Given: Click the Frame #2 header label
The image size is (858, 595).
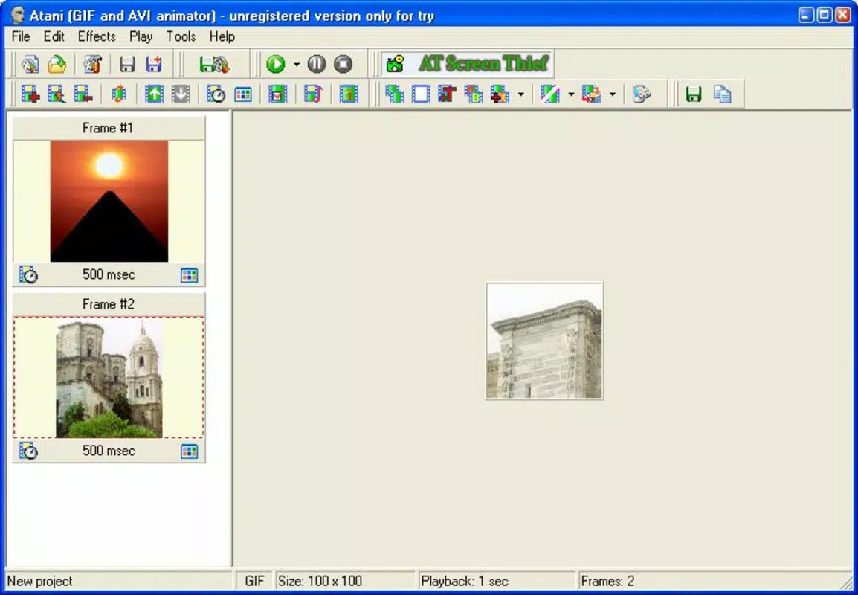Looking at the screenshot, I should (x=108, y=304).
